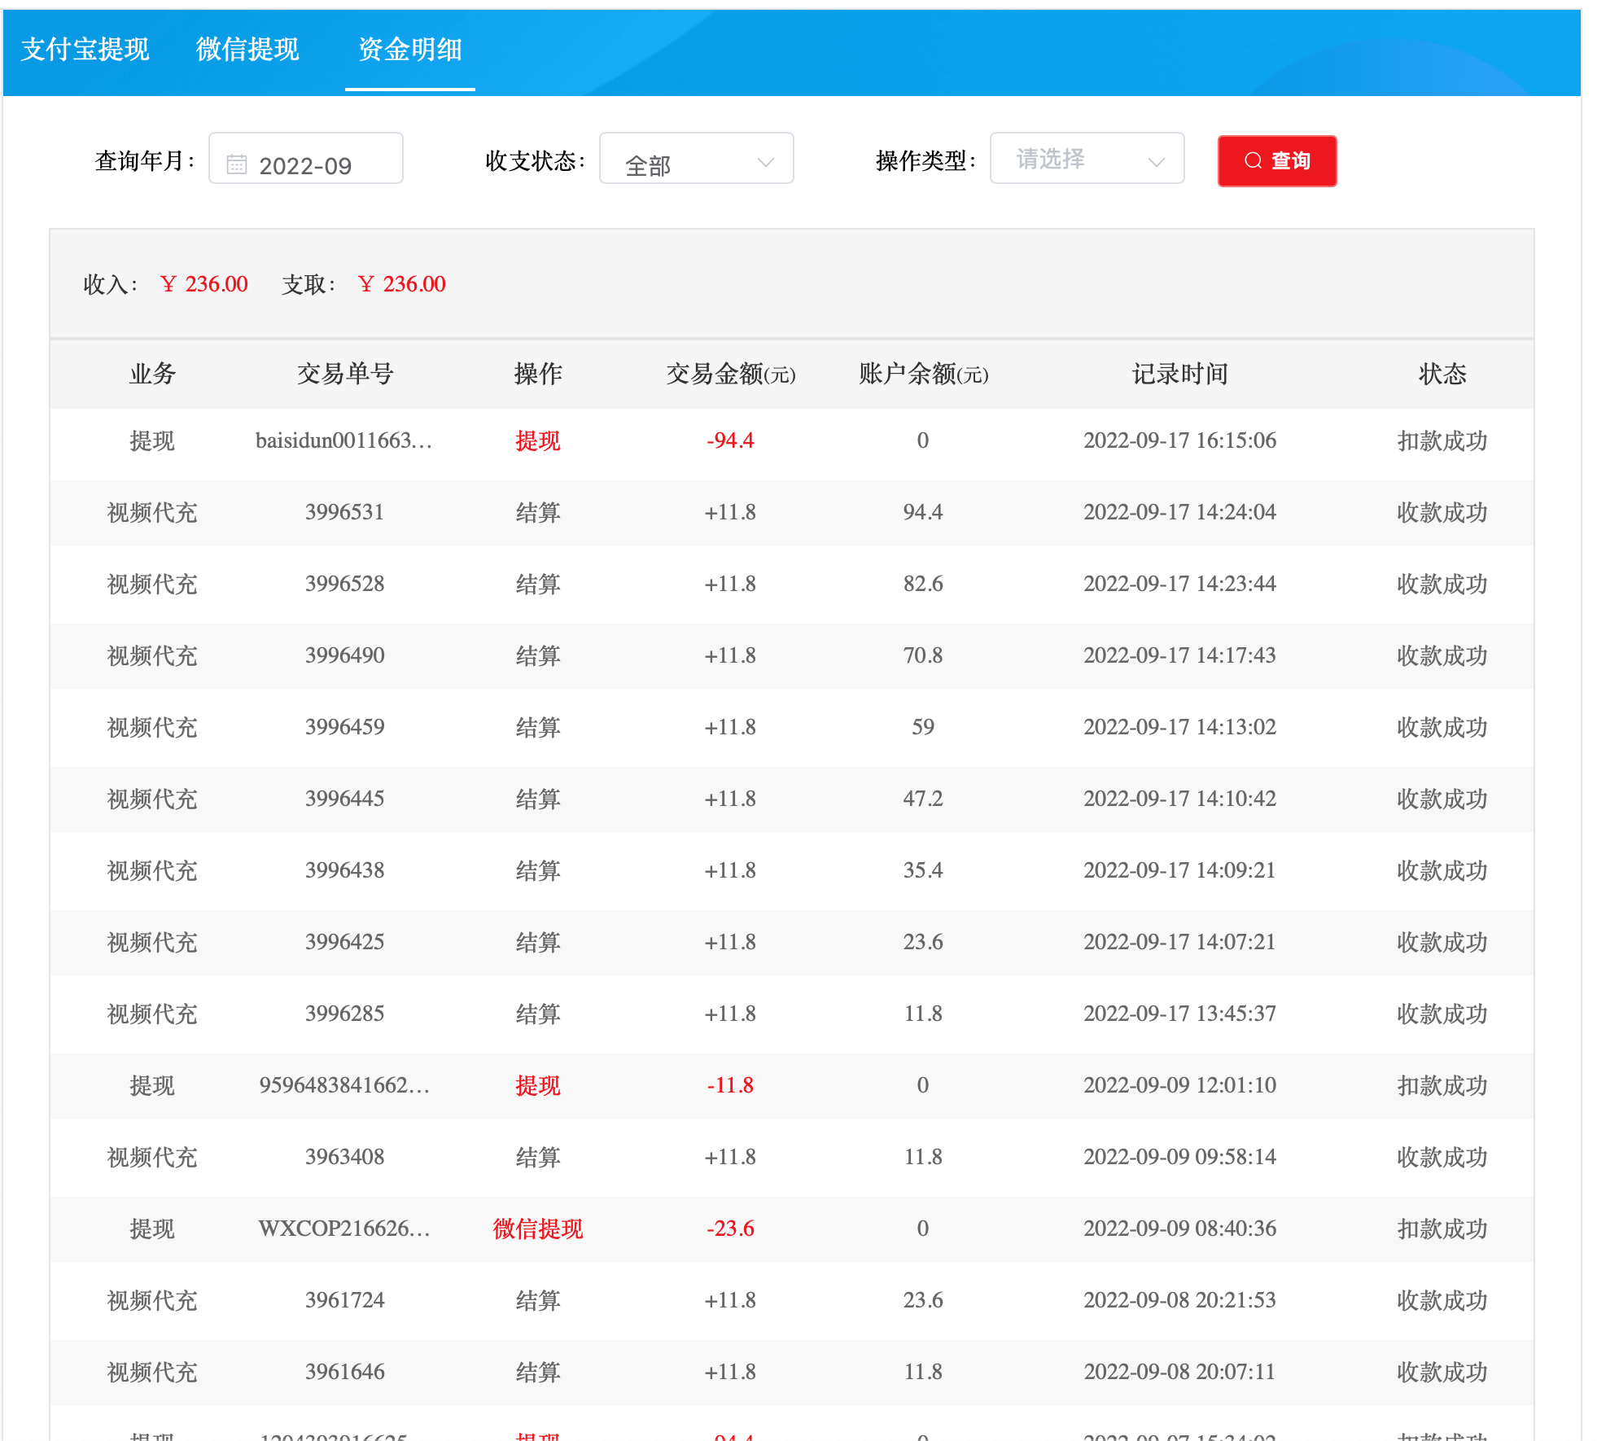Click balance value 94.4
Image resolution: width=1597 pixels, height=1441 pixels.
[x=923, y=512]
